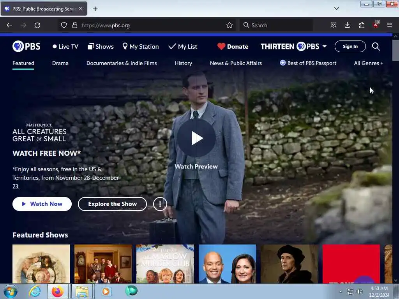Image resolution: width=399 pixels, height=299 pixels.
Task: Click Firefox icon in taskbar
Action: (58, 291)
